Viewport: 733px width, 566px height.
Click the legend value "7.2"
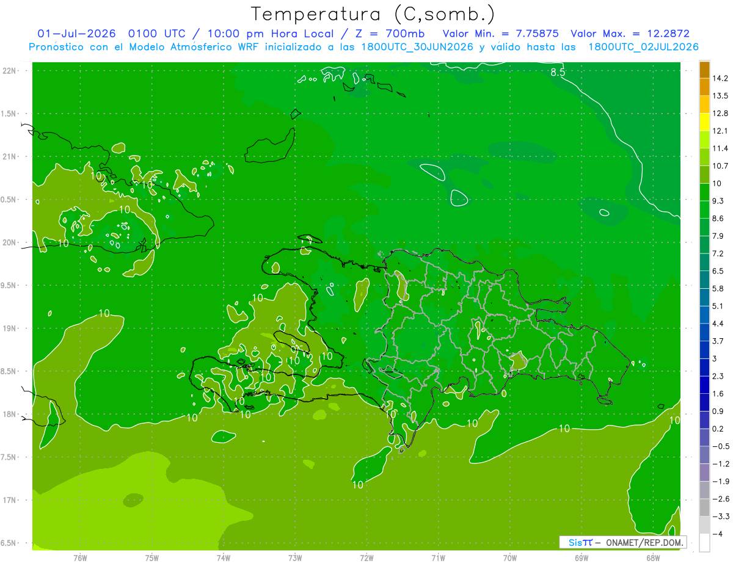(x=719, y=253)
